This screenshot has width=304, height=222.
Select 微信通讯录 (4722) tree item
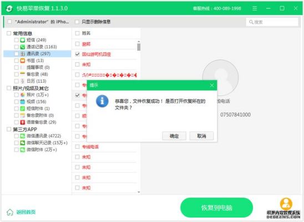click(44, 136)
